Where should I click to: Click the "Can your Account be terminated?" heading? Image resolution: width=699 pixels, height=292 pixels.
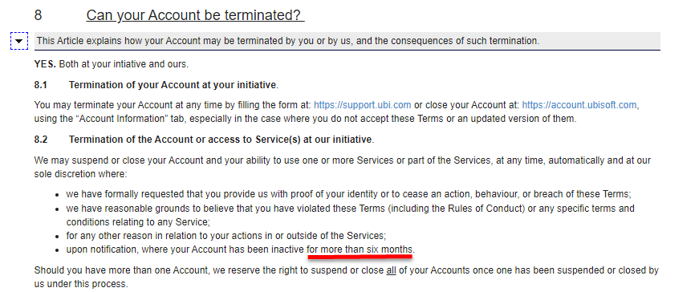coord(195,15)
